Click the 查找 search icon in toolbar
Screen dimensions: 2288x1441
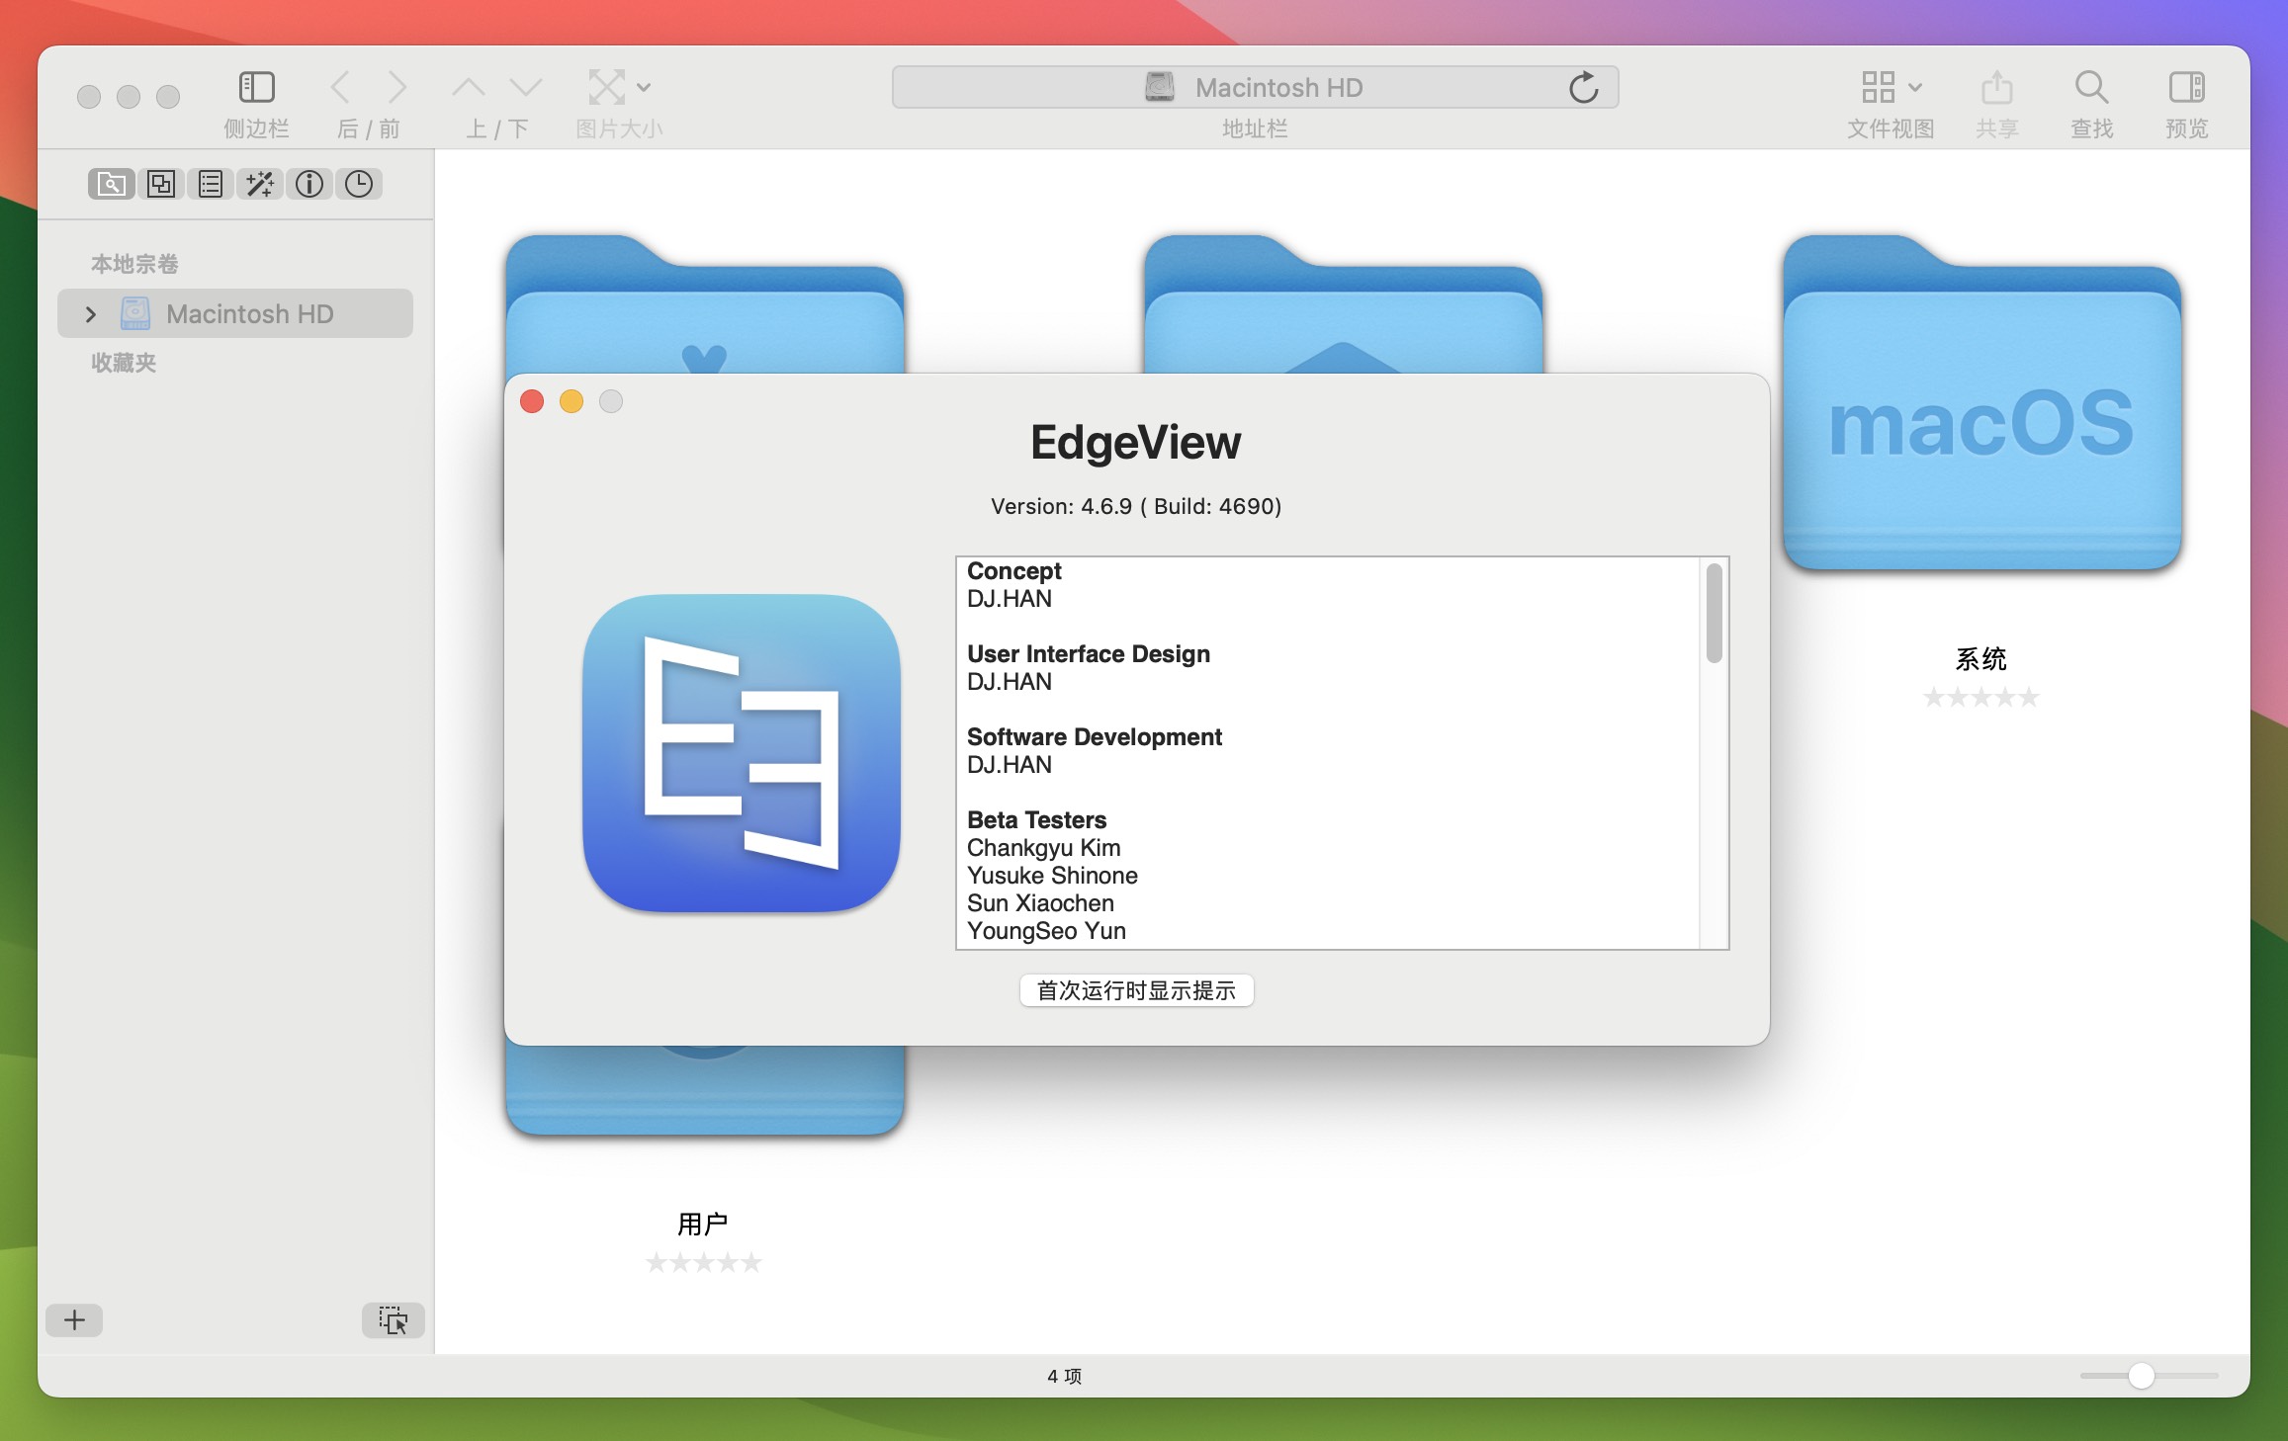click(x=2090, y=87)
